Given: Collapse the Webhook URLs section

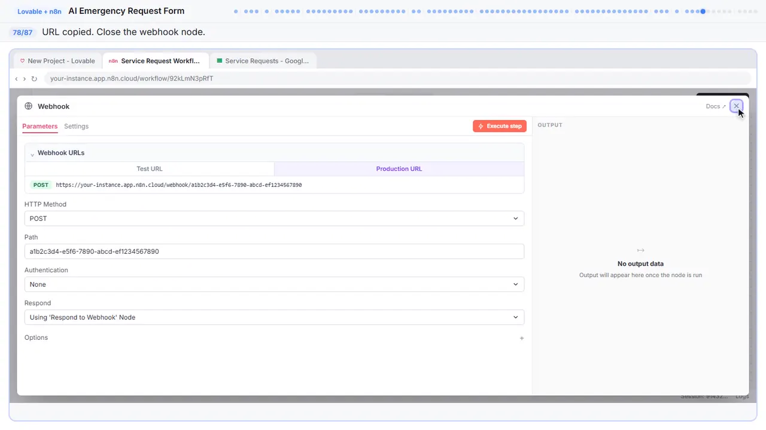Looking at the screenshot, I should tap(32, 154).
